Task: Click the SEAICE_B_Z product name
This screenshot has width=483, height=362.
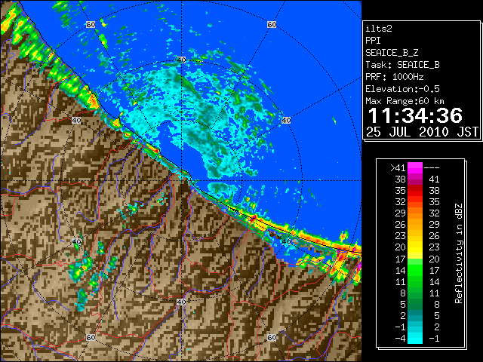Action: (x=392, y=53)
